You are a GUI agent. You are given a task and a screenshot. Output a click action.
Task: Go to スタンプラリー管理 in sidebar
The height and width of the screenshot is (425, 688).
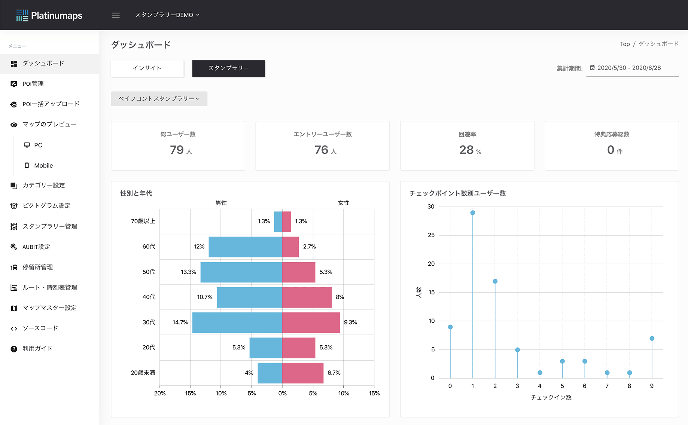click(49, 226)
